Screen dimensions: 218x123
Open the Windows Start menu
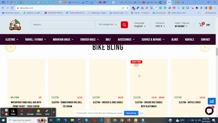3,120
